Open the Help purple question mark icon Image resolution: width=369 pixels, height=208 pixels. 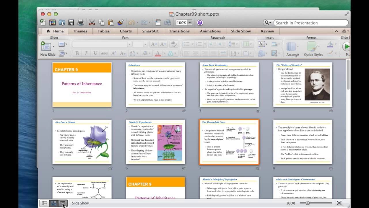pyautogui.click(x=200, y=23)
